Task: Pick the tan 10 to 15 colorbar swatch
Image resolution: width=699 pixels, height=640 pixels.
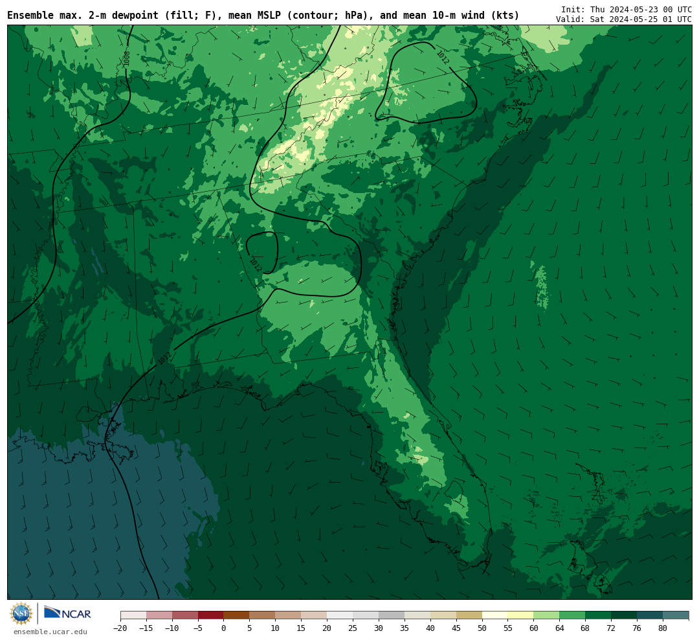Action: tap(288, 615)
